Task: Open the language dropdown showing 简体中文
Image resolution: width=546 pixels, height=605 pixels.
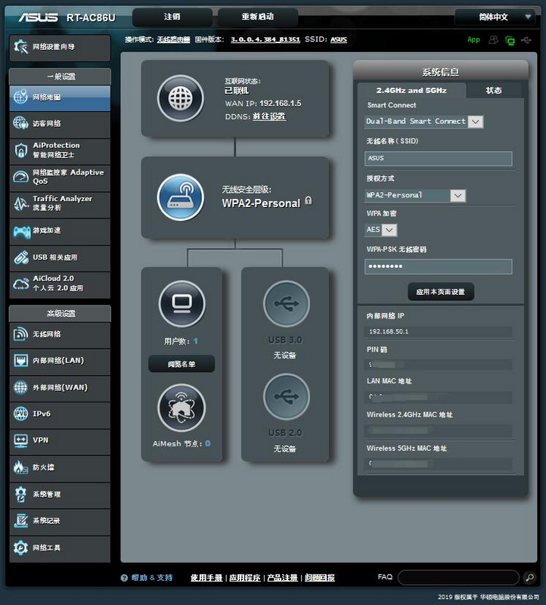Action: click(x=495, y=17)
